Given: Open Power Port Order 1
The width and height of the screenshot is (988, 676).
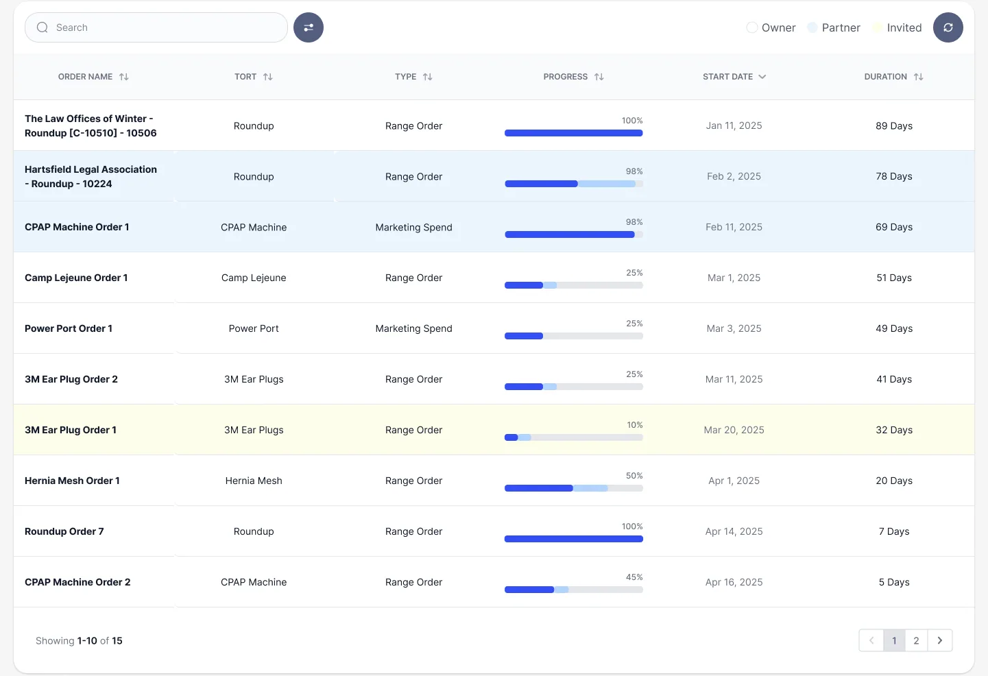Looking at the screenshot, I should (69, 328).
